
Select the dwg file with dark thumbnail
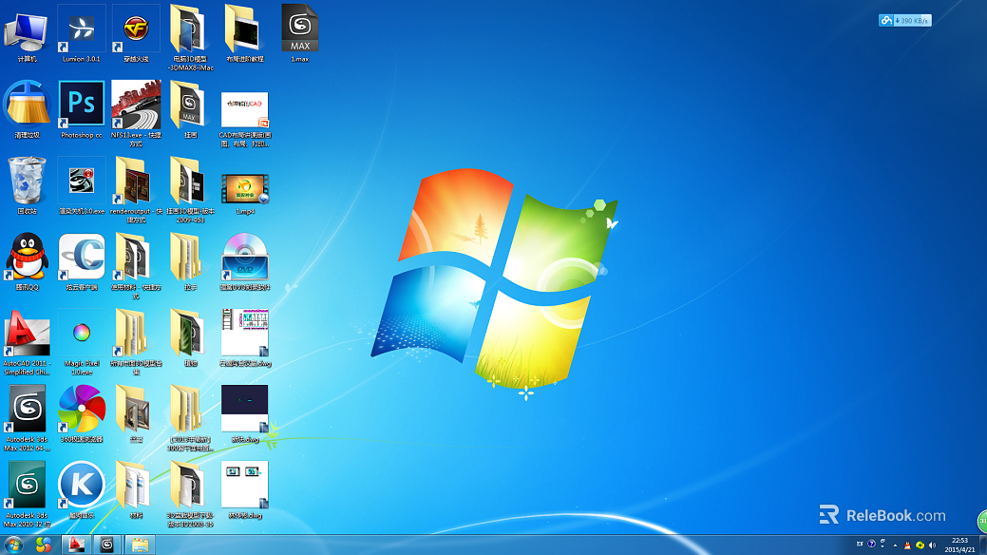pyautogui.click(x=245, y=413)
